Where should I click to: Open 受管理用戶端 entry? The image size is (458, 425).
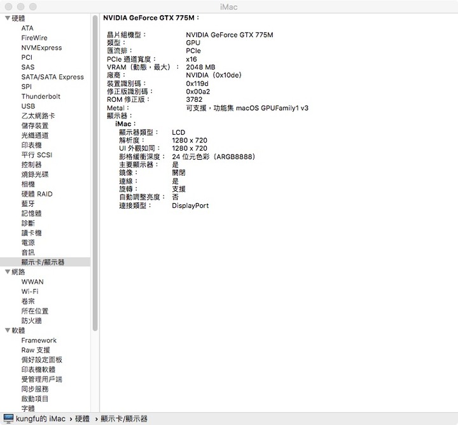(41, 379)
